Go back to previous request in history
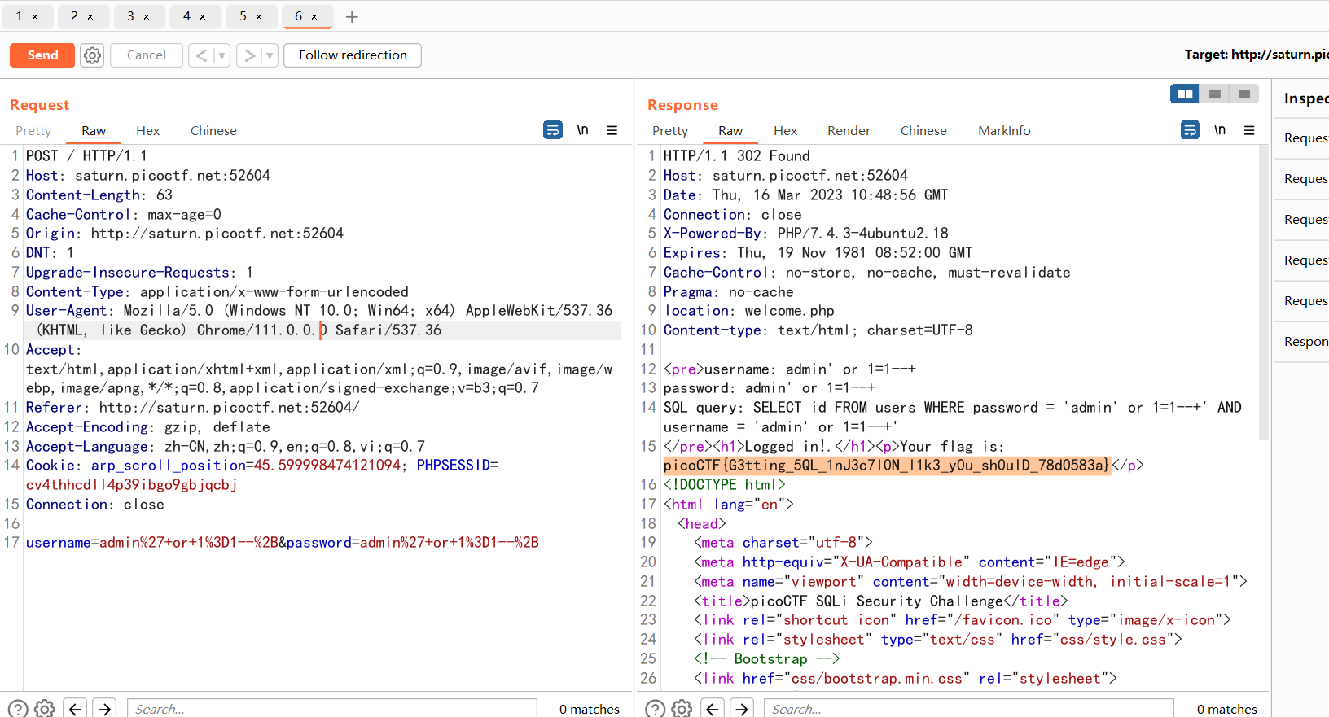Screen dimensions: 1329x717 coord(201,55)
